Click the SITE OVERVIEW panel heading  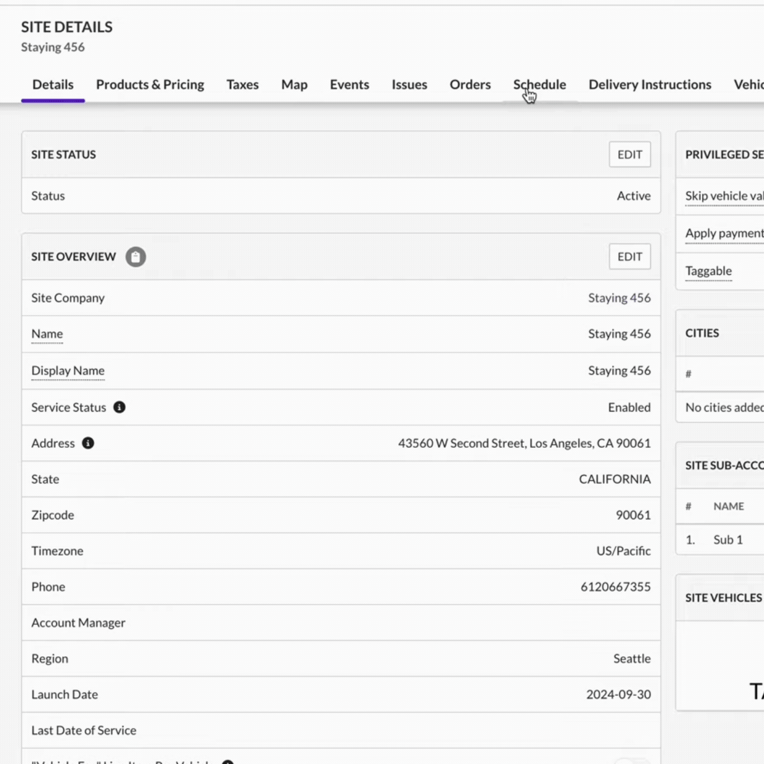click(74, 257)
